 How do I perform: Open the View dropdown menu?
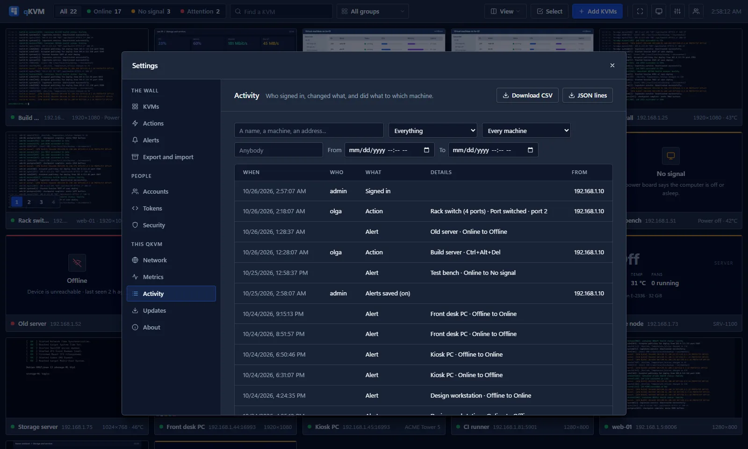pos(505,11)
